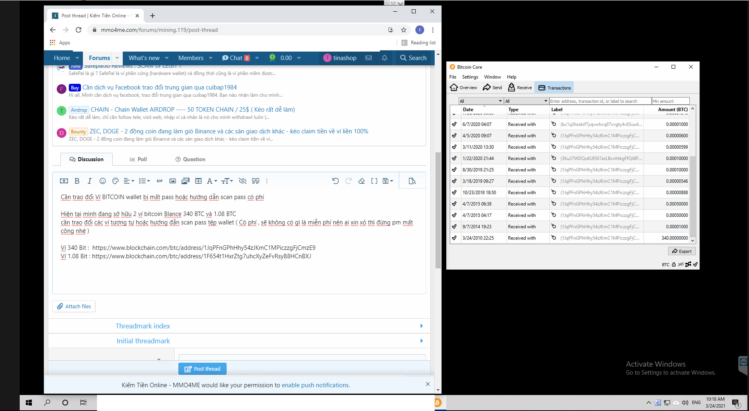Screen dimensions: 749x411
Task: Bookmark this page with the star icon
Action: click(404, 30)
